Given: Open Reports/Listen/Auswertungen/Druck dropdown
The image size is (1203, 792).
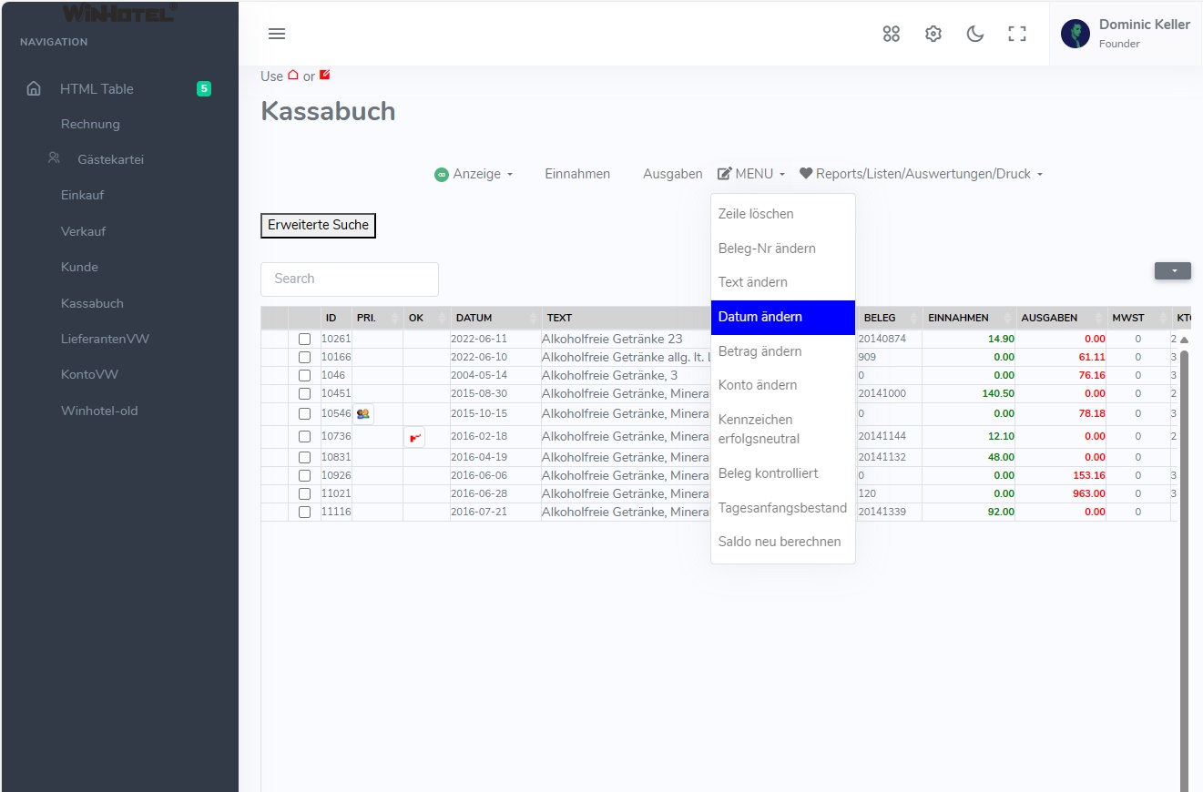Looking at the screenshot, I should tap(922, 174).
